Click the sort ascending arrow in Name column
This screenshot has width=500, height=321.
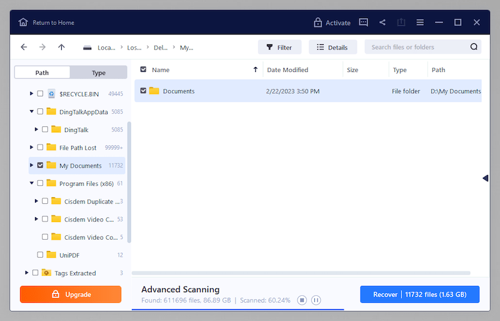[256, 69]
